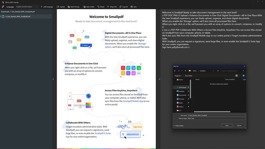Go forward in Save As dialog
This screenshot has width=265, height=149.
(179, 71)
